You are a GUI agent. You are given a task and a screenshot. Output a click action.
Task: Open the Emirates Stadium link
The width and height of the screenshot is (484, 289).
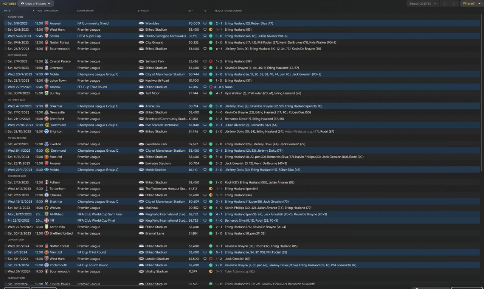coord(158,163)
